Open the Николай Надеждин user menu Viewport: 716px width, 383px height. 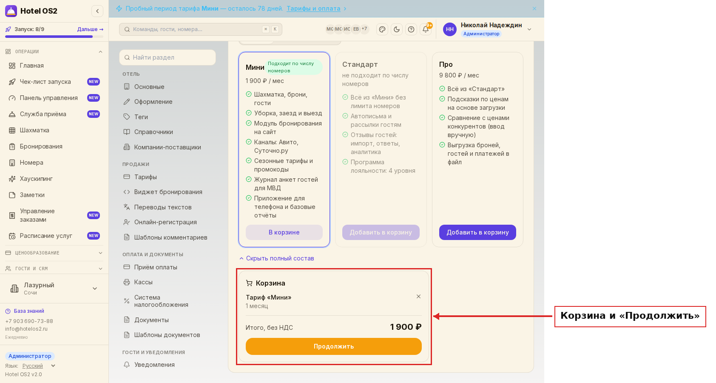tap(487, 29)
